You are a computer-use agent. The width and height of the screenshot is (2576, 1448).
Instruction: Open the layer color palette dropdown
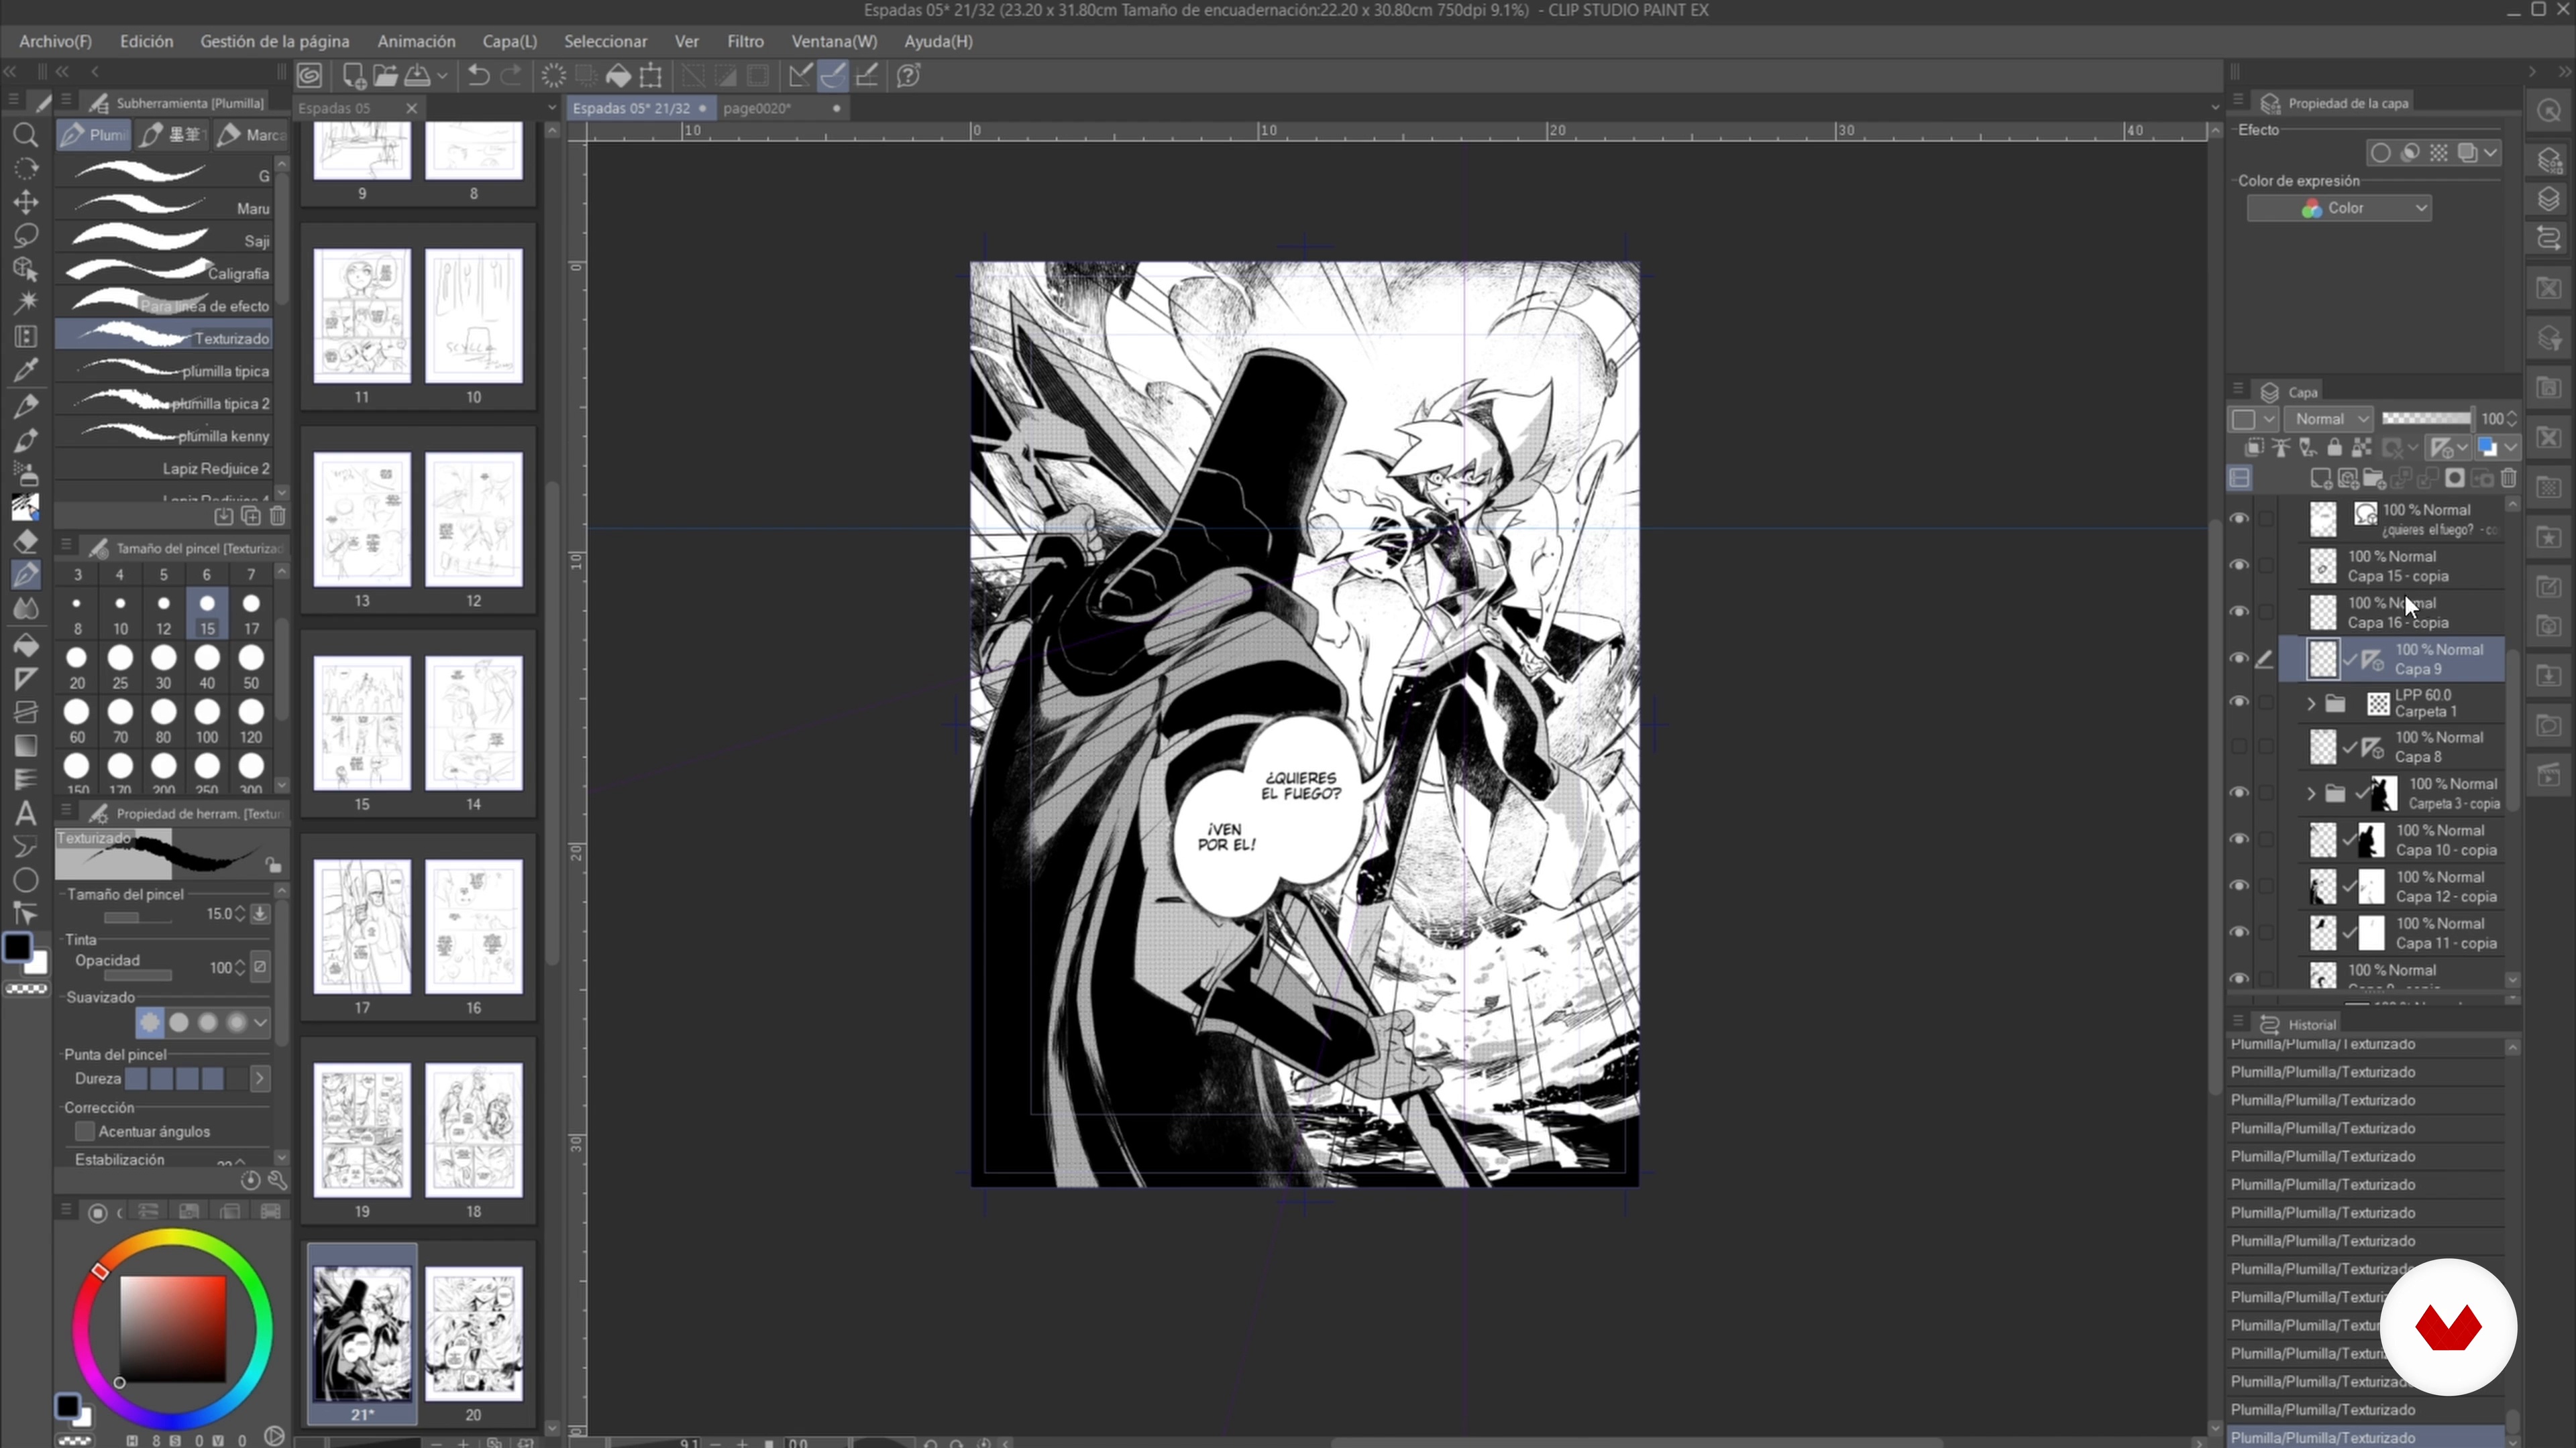tap(2512, 446)
